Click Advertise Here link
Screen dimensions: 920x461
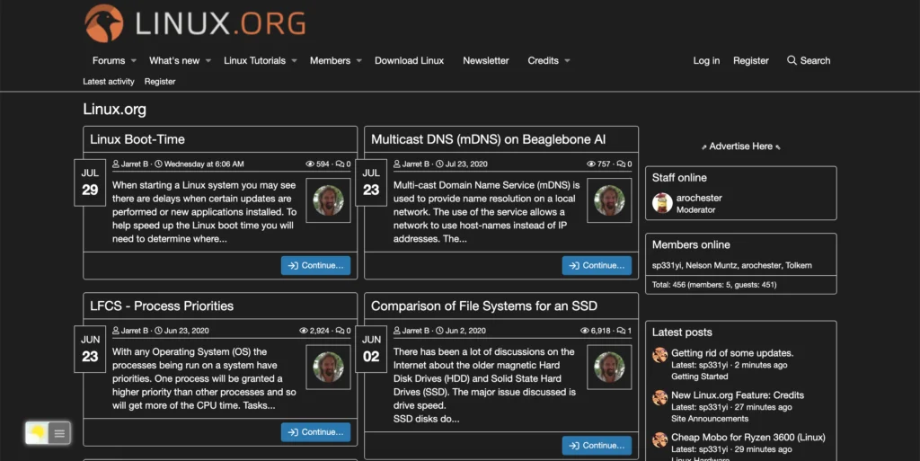click(740, 146)
